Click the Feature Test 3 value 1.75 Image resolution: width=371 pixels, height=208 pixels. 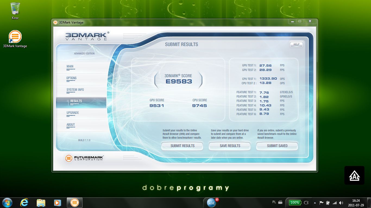tap(264, 101)
